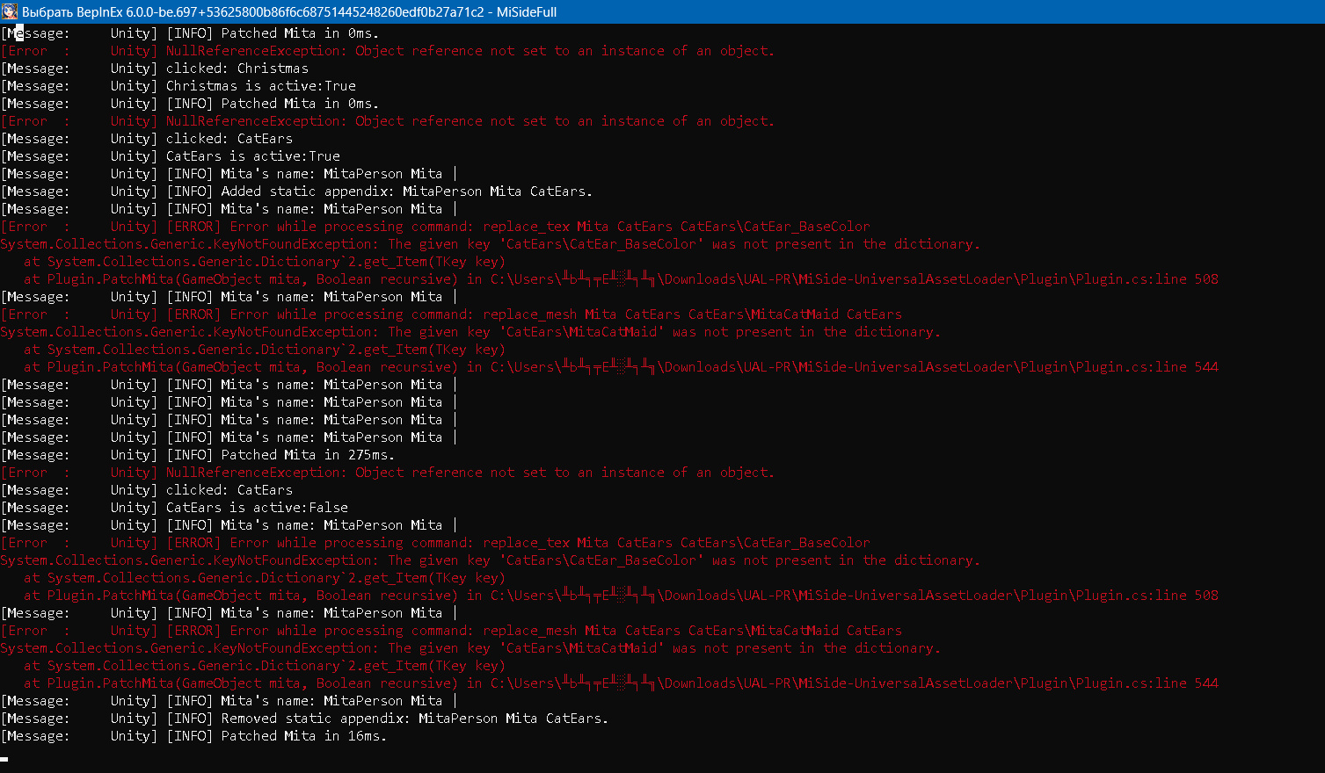The height and width of the screenshot is (773, 1325).
Task: Click the first 'Patched Mita in 0ms' line
Action: pyautogui.click(x=273, y=33)
